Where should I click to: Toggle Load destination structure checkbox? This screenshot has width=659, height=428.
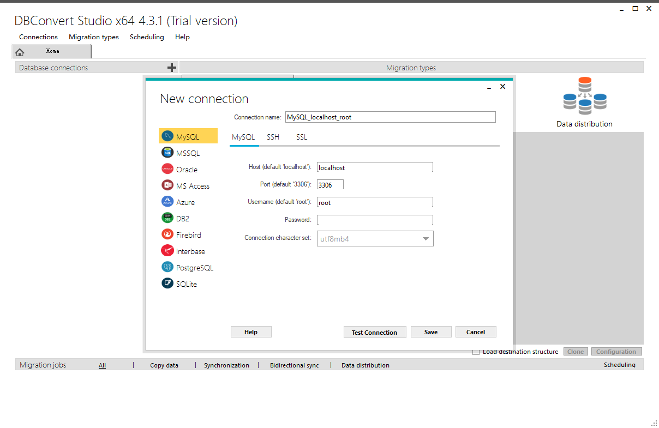[x=476, y=352]
